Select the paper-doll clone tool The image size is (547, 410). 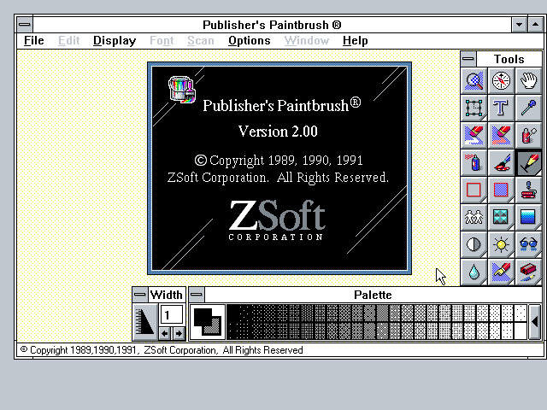(x=473, y=217)
